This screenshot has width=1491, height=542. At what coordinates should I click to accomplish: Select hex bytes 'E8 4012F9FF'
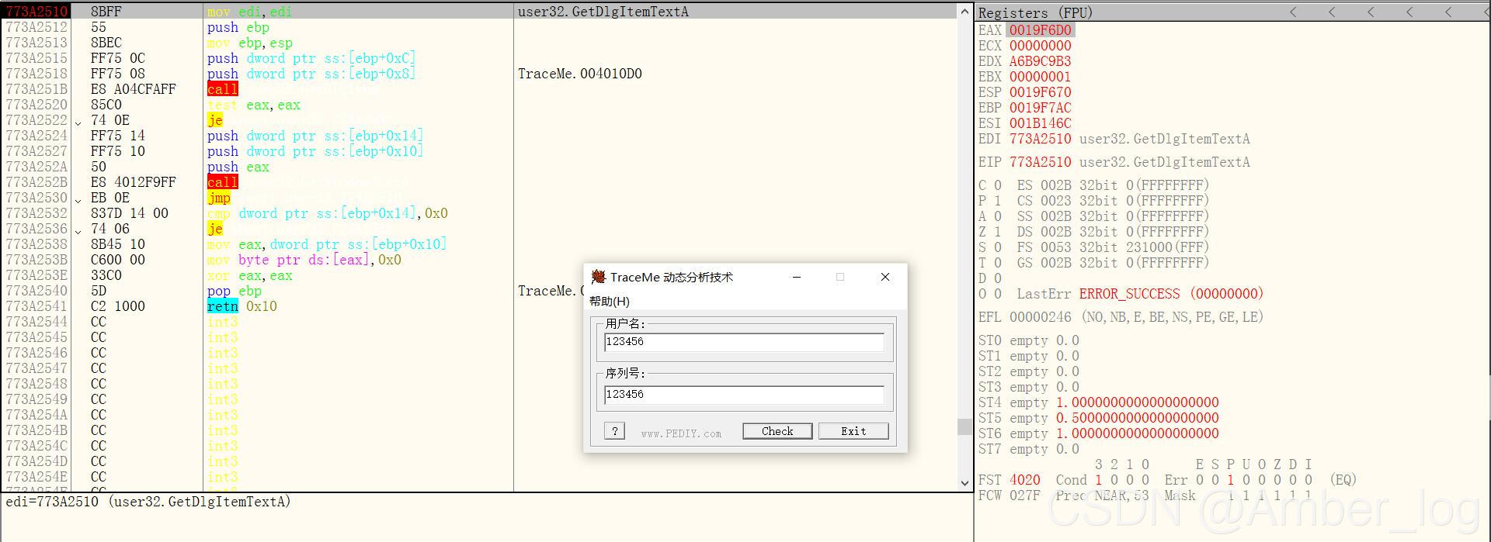134,182
